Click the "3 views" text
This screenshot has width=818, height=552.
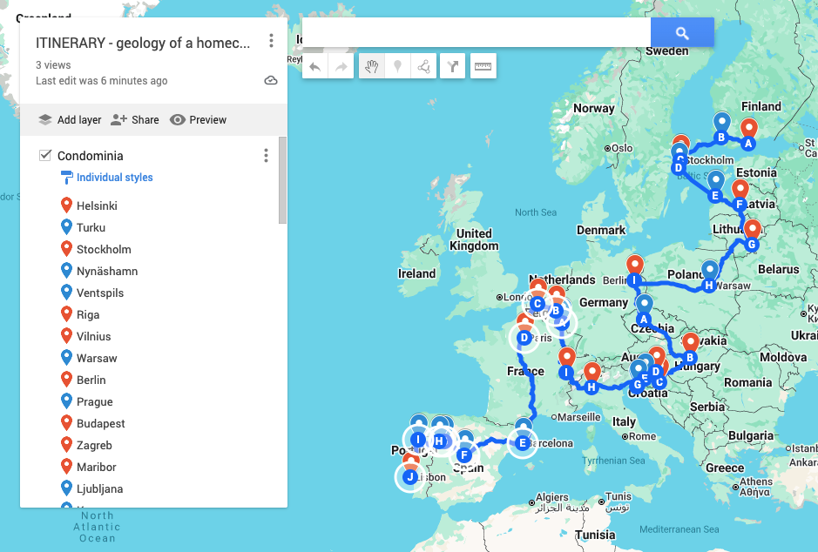[x=53, y=65]
